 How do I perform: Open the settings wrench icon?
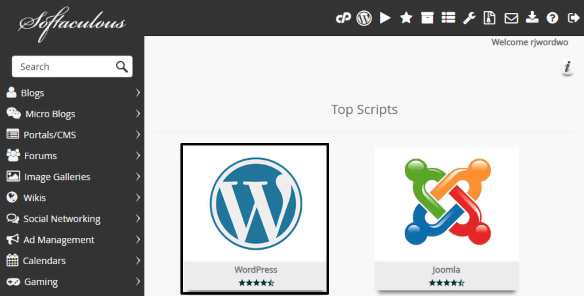coord(469,18)
